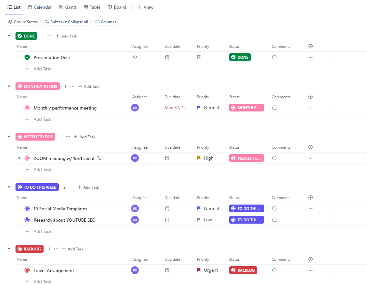Collapse the MONTHLY TO DOS group
Viewport: 367px width, 285px height.
click(x=9, y=86)
